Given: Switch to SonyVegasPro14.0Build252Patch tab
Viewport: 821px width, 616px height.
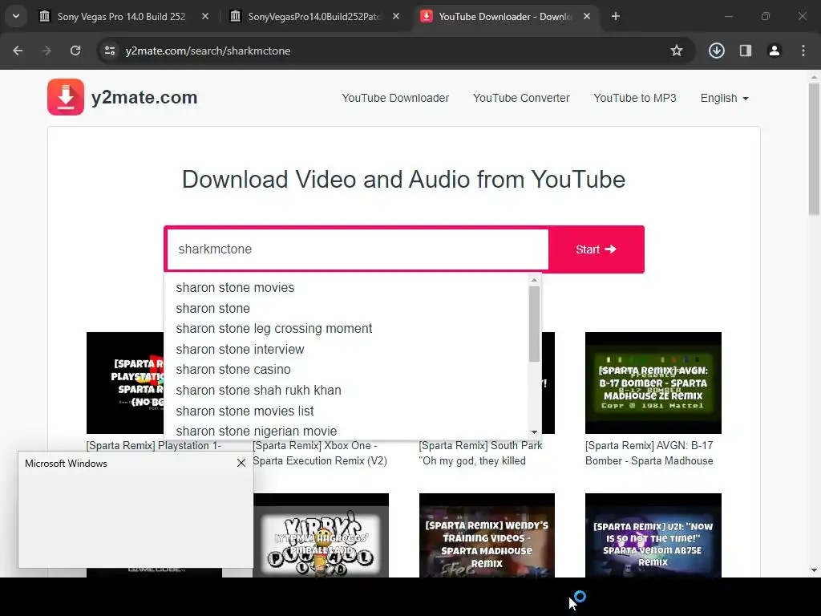Looking at the screenshot, I should 314,16.
